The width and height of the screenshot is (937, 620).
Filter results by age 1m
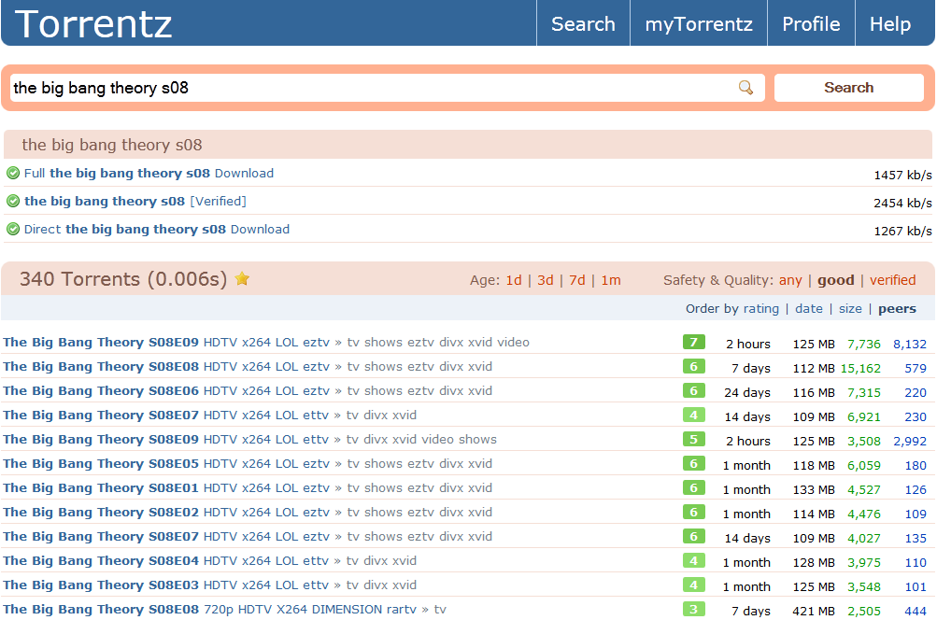tap(611, 280)
